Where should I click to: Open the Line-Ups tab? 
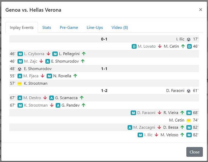coord(95,27)
